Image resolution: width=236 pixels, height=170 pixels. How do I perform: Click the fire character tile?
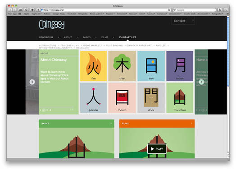94,66
